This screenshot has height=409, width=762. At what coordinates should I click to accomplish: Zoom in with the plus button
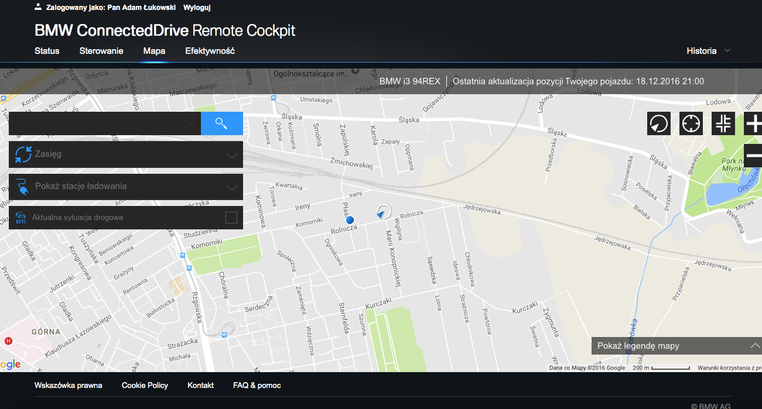pos(753,123)
